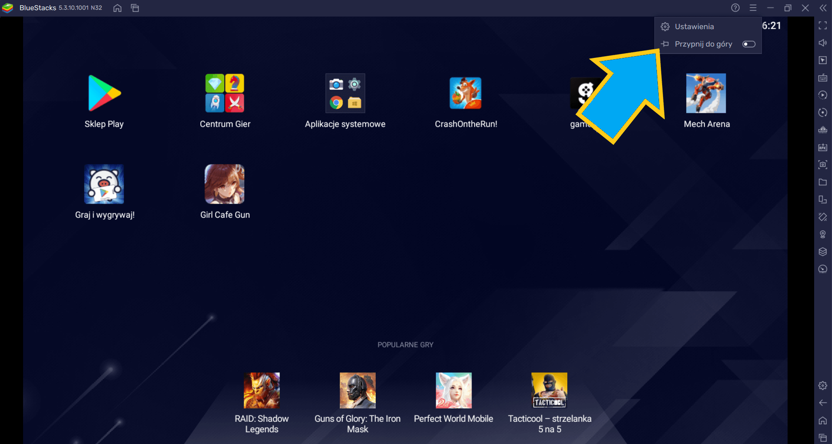The width and height of the screenshot is (832, 444).
Task: Click the POPULARNE GRY heading
Action: coord(405,345)
